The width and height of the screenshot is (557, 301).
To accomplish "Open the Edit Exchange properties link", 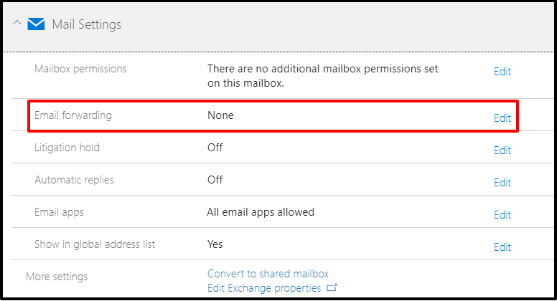I will [x=263, y=288].
